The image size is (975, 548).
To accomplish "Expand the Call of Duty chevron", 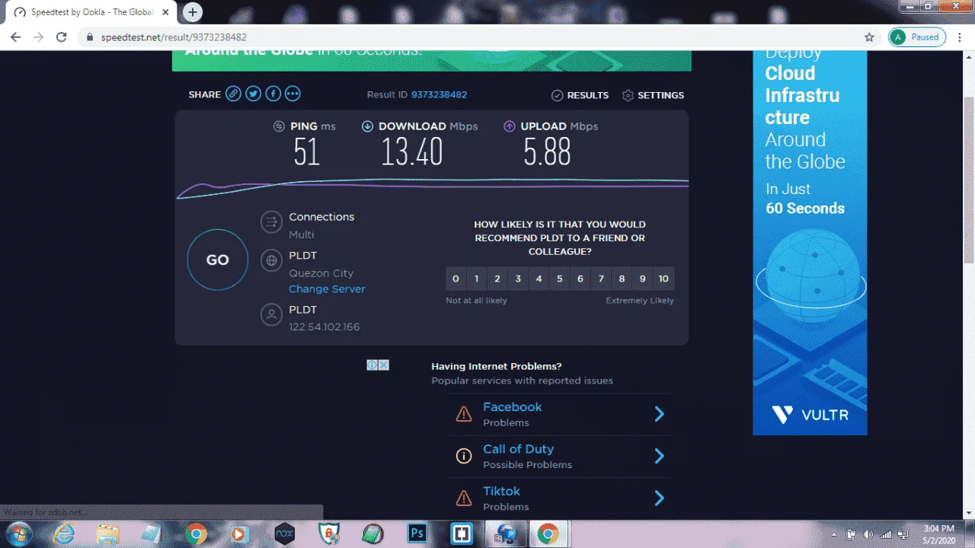I will tap(660, 456).
